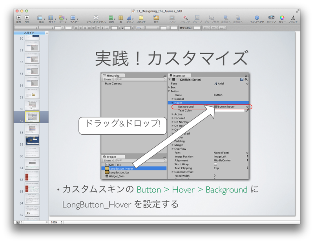Click the green Button > Hover > Background text
This screenshot has height=243, width=314.
coord(192,190)
